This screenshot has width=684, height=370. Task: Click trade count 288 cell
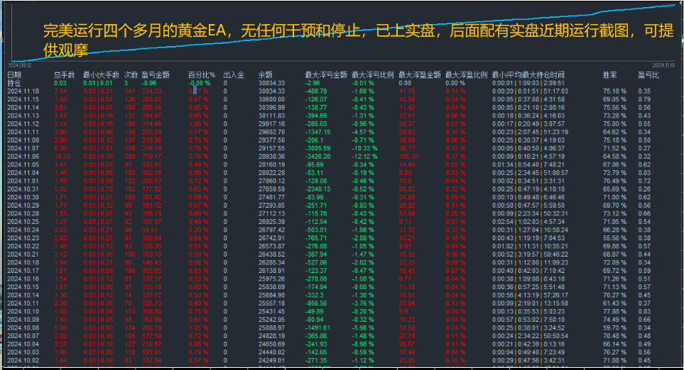[129, 157]
